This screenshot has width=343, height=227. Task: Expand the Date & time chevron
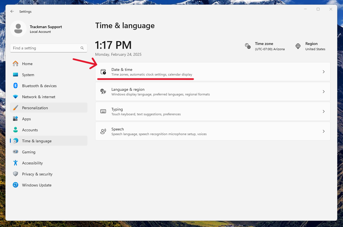pos(324,72)
